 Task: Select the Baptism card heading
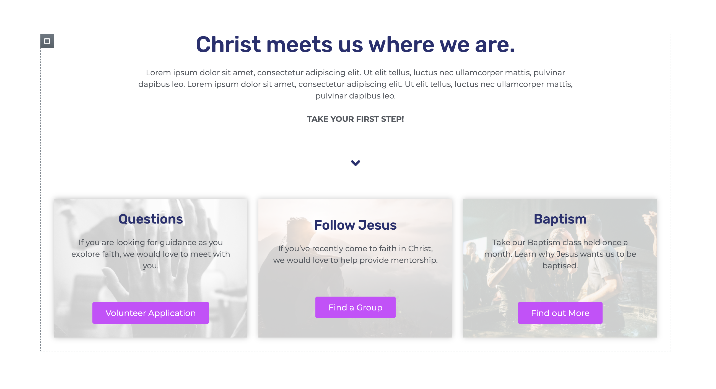560,219
